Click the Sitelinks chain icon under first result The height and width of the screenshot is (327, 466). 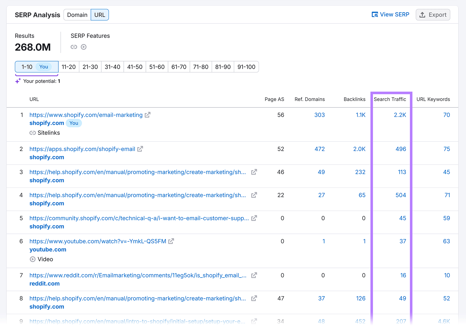tap(33, 133)
